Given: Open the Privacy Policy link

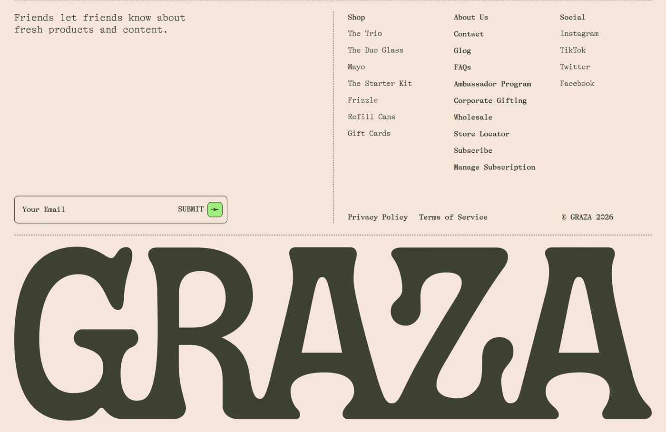Looking at the screenshot, I should [x=378, y=217].
